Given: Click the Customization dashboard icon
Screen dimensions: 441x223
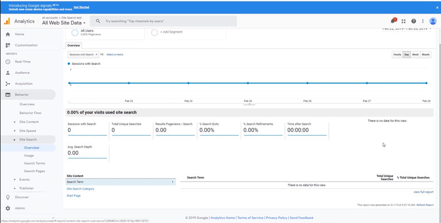Looking at the screenshot, I should [8, 45].
